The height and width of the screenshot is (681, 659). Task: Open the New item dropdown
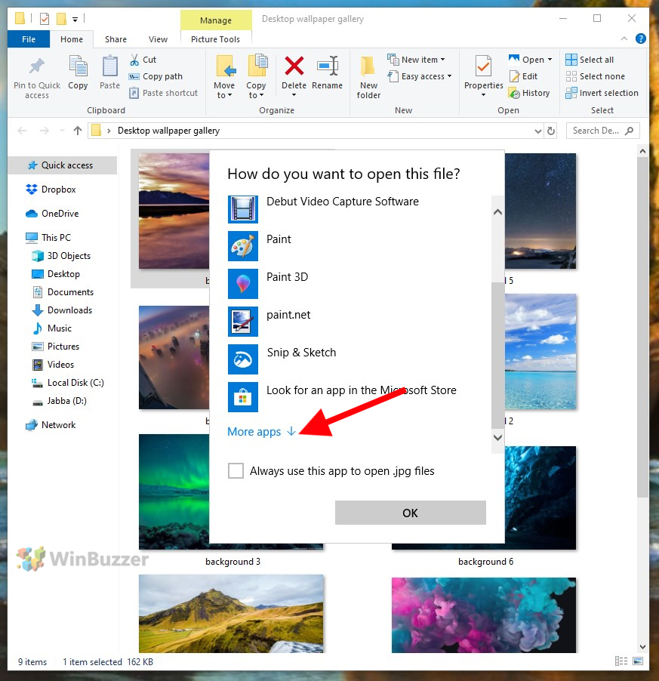443,60
